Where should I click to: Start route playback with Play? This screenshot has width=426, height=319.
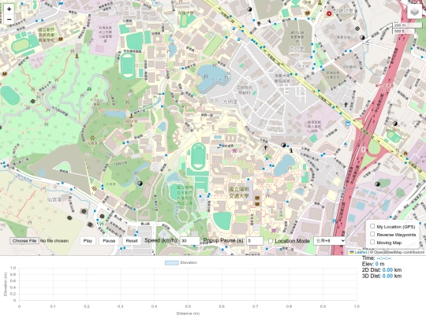pos(88,241)
